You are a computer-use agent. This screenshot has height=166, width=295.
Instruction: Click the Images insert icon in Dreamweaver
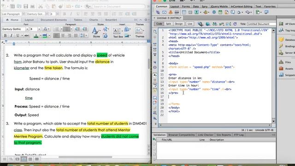197,12
